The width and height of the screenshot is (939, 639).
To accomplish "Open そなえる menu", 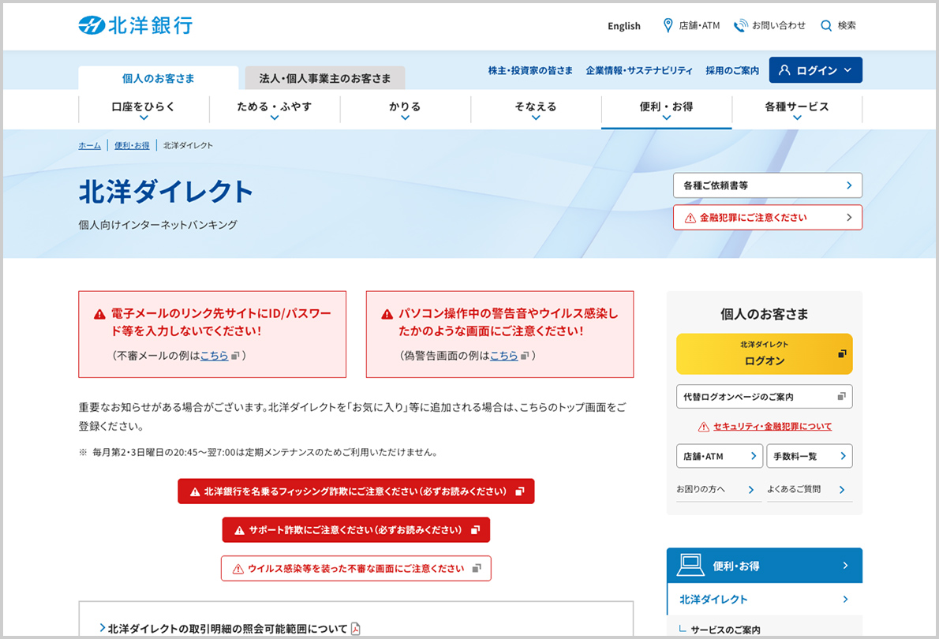I will point(536,109).
